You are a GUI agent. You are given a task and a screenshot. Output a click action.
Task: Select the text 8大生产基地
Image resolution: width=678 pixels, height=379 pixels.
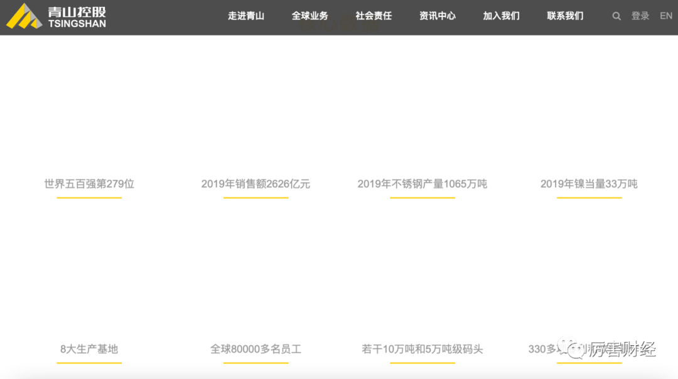coord(89,349)
